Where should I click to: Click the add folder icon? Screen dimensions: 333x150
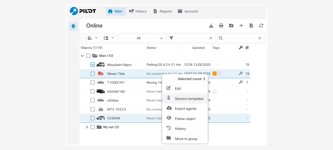coord(231,26)
